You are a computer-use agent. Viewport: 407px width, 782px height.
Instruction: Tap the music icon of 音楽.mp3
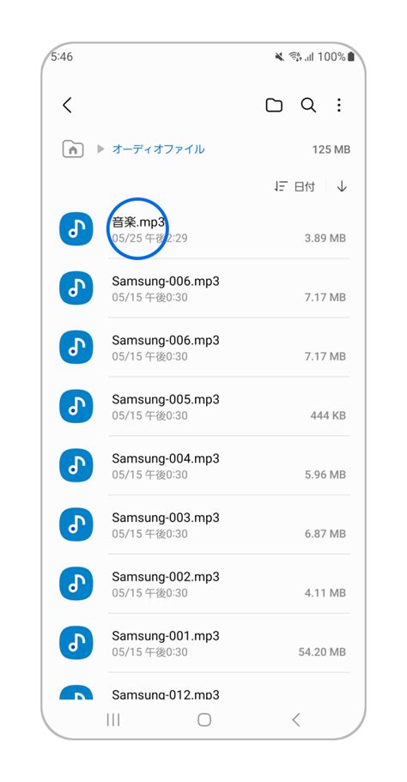point(76,229)
